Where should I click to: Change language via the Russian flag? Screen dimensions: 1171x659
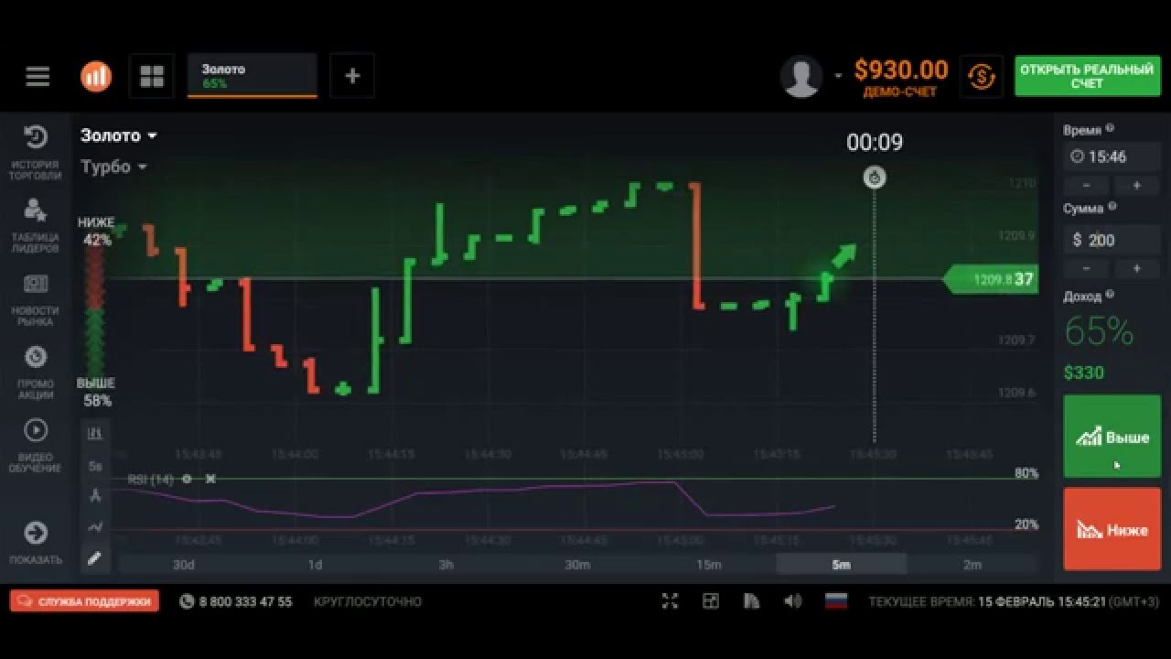click(836, 601)
